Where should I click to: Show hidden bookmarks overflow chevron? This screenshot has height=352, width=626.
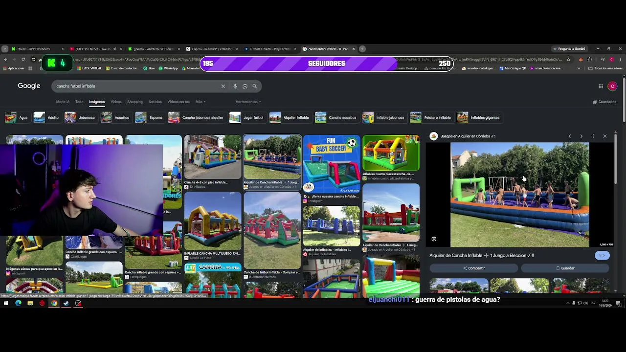tap(579, 68)
